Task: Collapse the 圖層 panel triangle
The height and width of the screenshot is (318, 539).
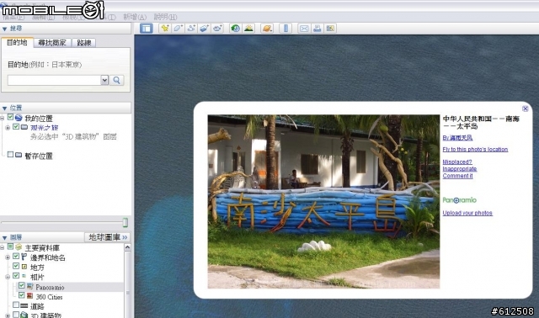Action: [x=4, y=237]
